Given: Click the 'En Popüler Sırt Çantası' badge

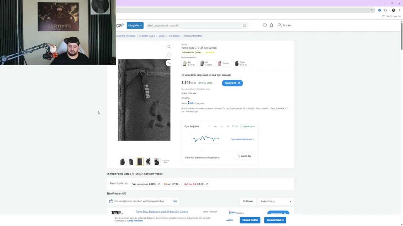Looking at the screenshot, I should pyautogui.click(x=191, y=52).
